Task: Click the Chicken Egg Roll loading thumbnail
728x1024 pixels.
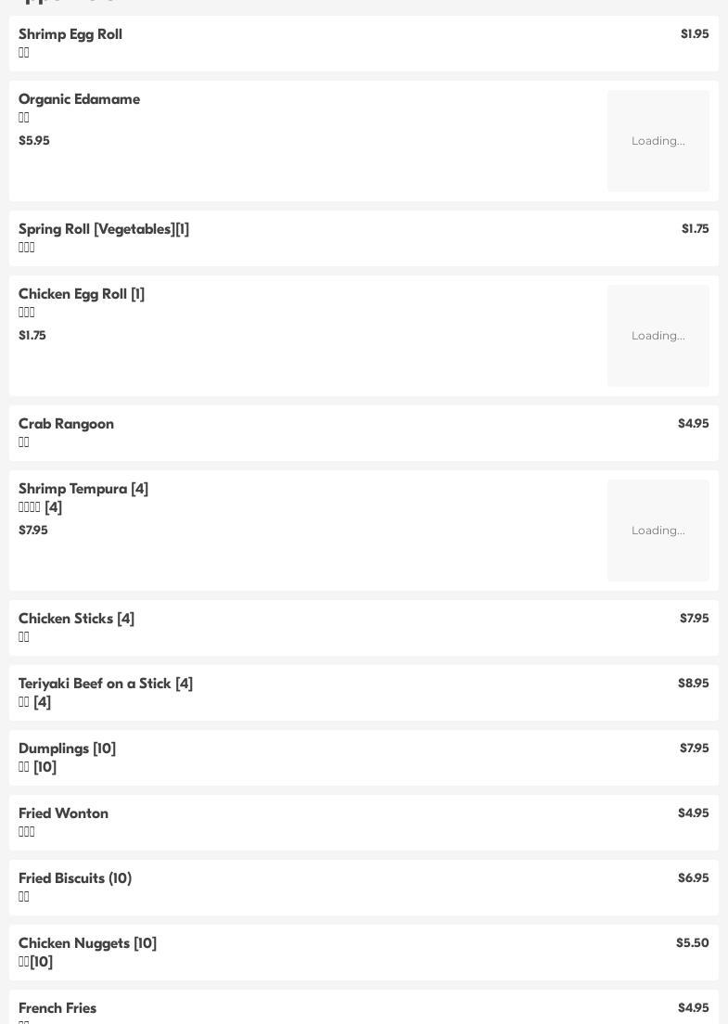Action: point(658,336)
